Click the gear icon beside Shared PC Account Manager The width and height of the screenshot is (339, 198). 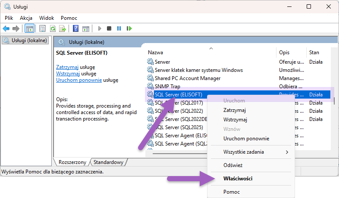150,78
